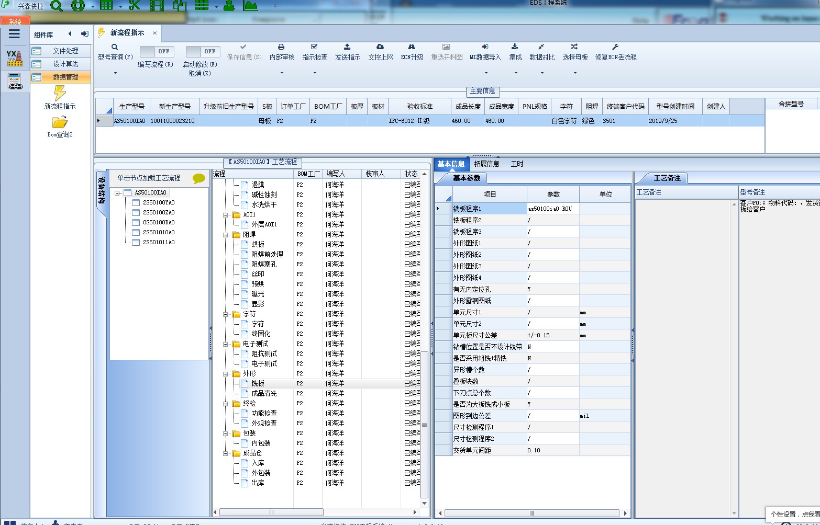The height and width of the screenshot is (525, 820).
Task: Open the hamburger menu icon
Action: point(14,34)
